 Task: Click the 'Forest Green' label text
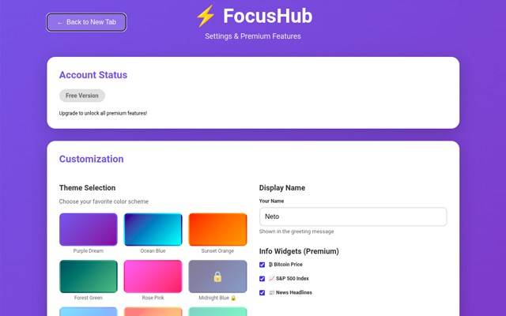[x=89, y=298]
